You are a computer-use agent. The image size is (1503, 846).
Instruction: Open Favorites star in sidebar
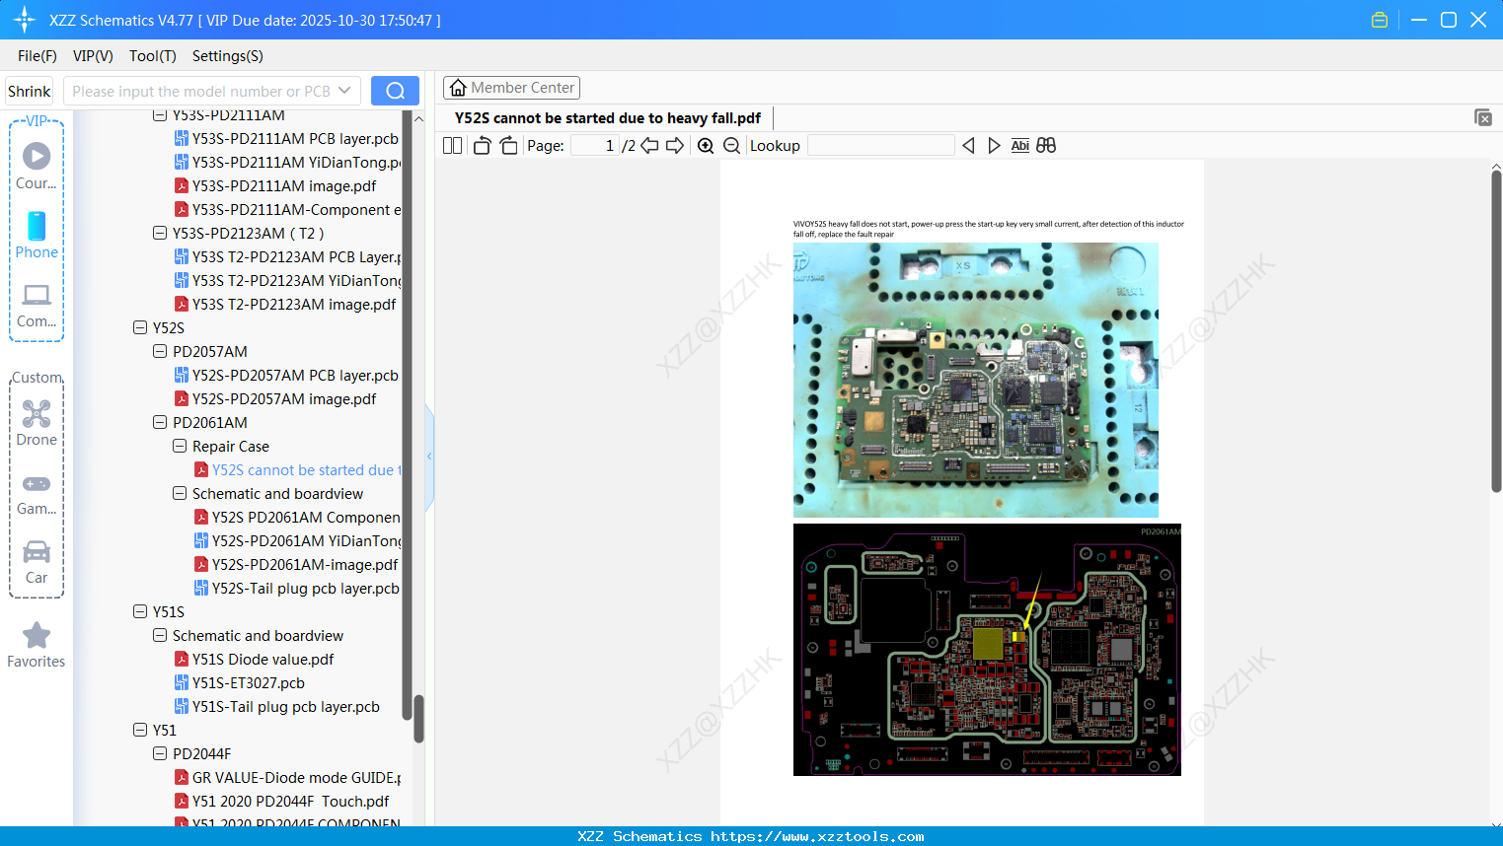pyautogui.click(x=37, y=646)
